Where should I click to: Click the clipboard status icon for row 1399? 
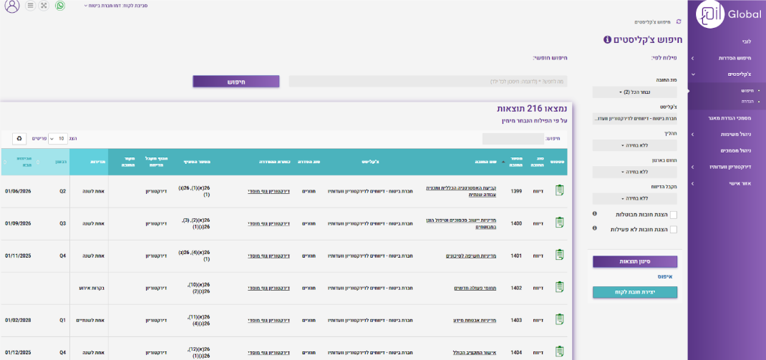[559, 190]
